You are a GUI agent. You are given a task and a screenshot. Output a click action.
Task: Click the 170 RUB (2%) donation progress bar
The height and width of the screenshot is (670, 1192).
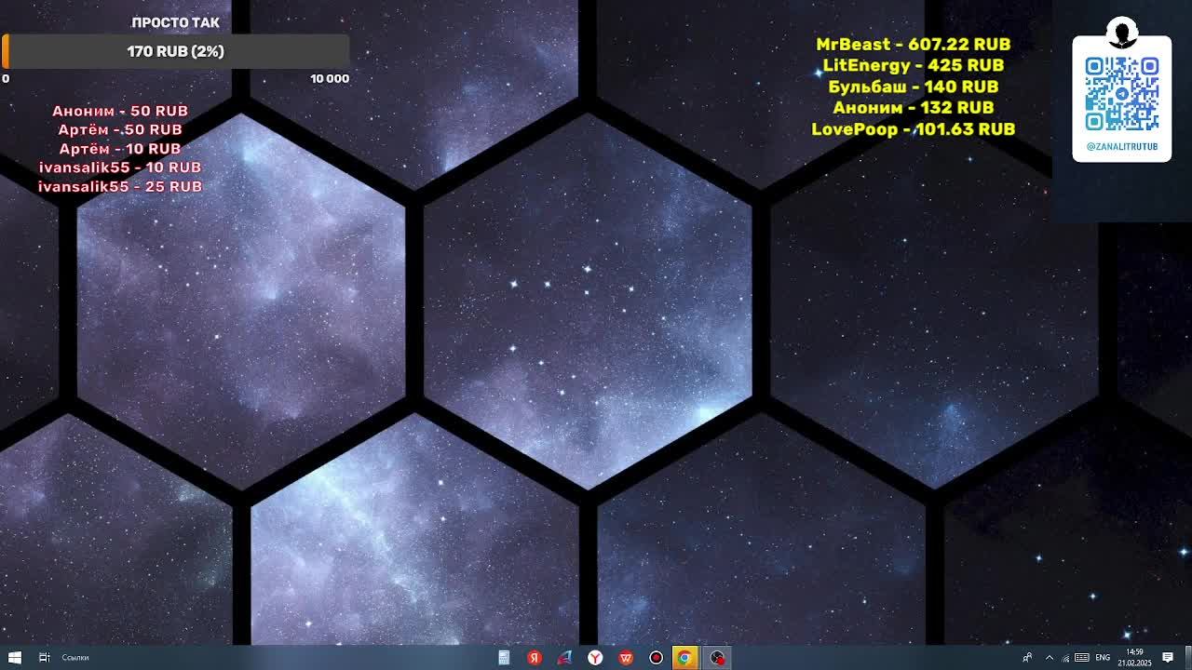(x=176, y=51)
